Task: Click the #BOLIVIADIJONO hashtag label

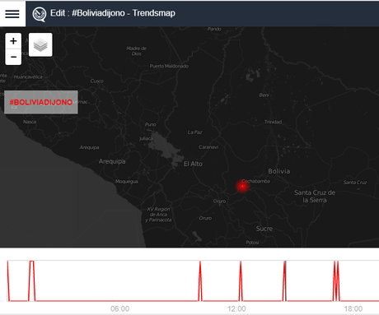Action: [x=41, y=102]
